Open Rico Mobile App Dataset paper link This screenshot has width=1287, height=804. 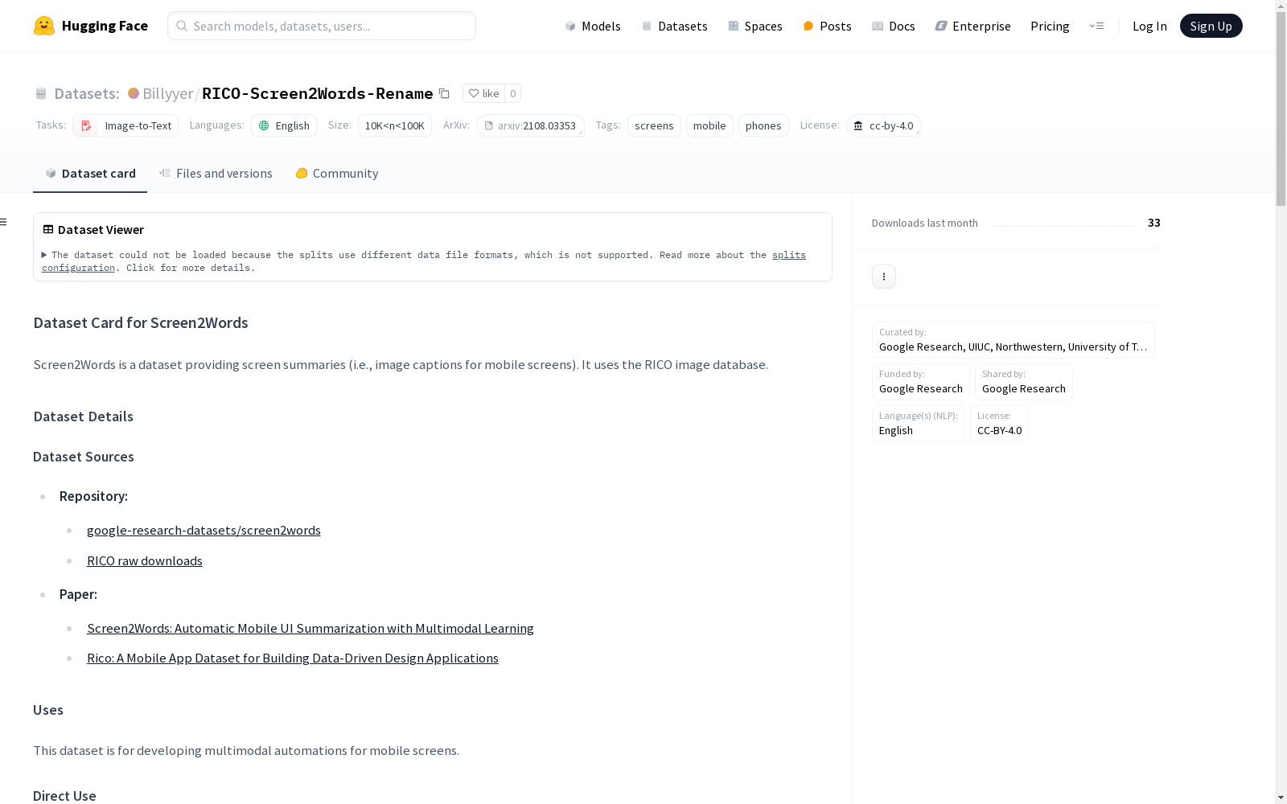[x=293, y=658]
